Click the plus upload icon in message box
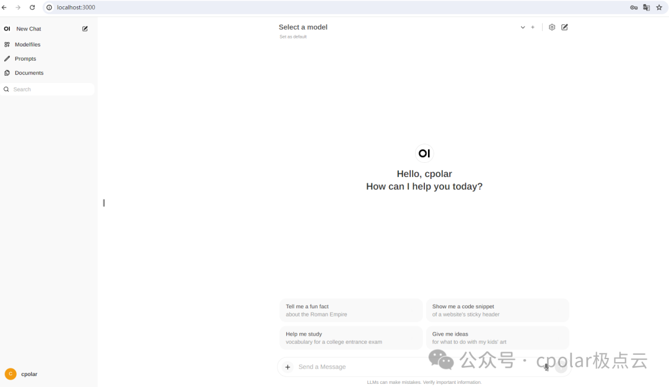The height and width of the screenshot is (387, 669). 287,367
